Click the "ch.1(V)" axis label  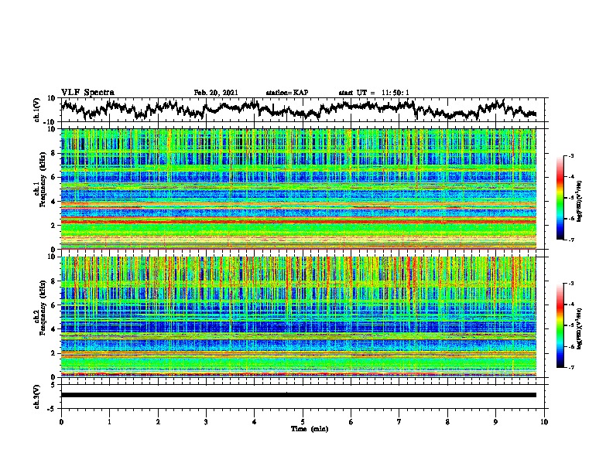(x=37, y=110)
